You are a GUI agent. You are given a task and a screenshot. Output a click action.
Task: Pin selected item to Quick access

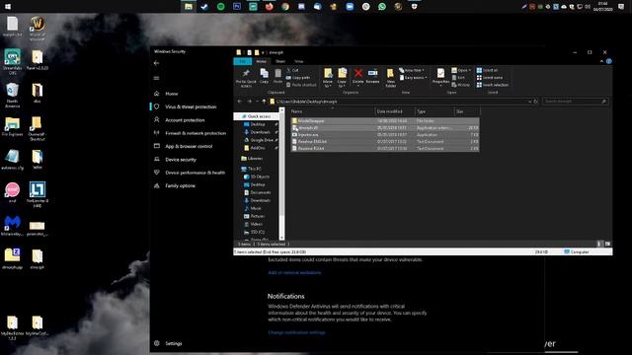246,78
